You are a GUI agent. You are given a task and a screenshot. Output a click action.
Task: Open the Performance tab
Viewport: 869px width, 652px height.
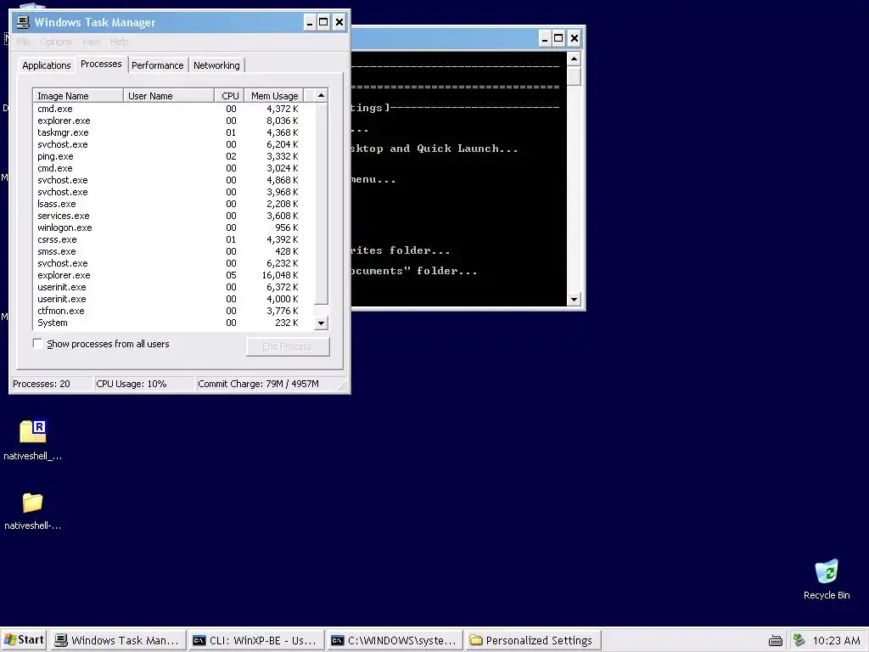(157, 65)
